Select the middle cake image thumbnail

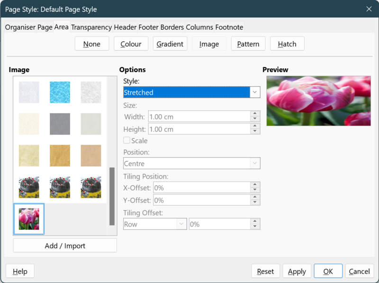click(60, 187)
